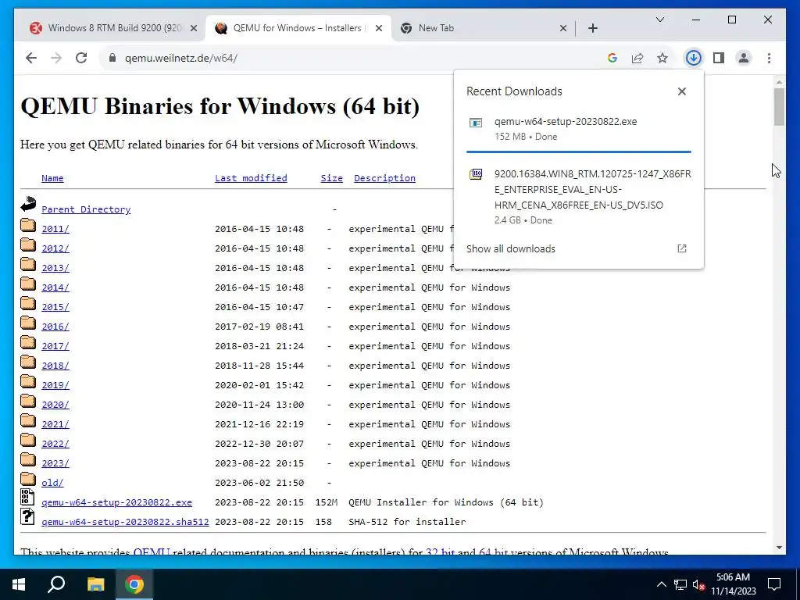
Task: Open the Chrome side panel
Action: (719, 58)
